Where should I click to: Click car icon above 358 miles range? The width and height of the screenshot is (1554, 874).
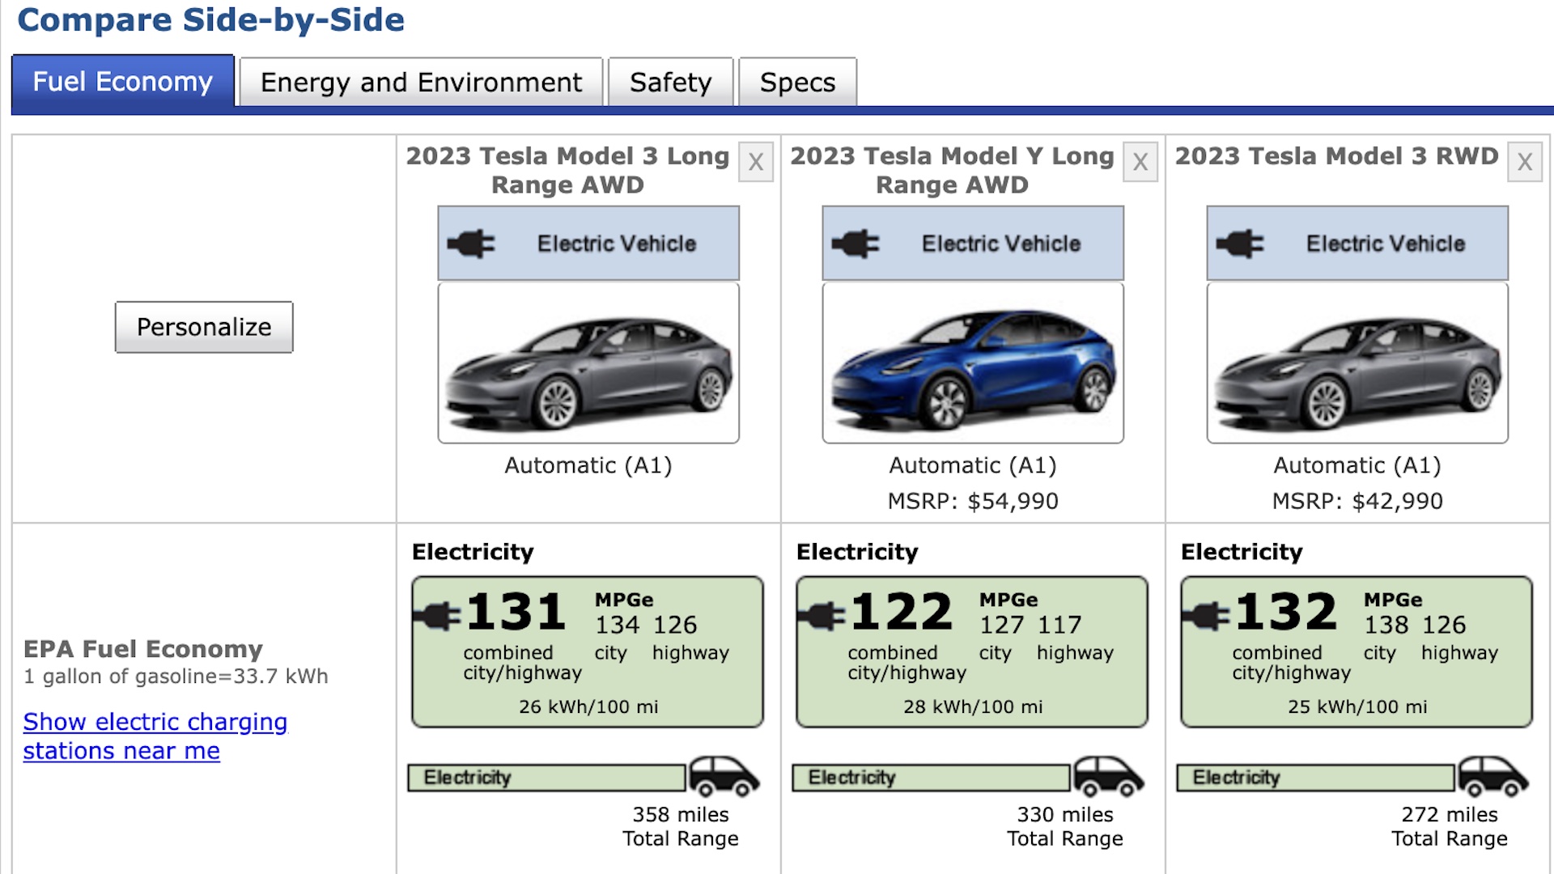[x=724, y=776]
